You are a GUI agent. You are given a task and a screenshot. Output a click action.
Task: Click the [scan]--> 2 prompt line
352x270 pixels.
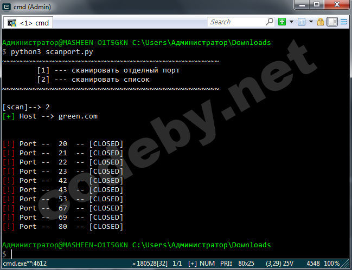[x=26, y=107]
